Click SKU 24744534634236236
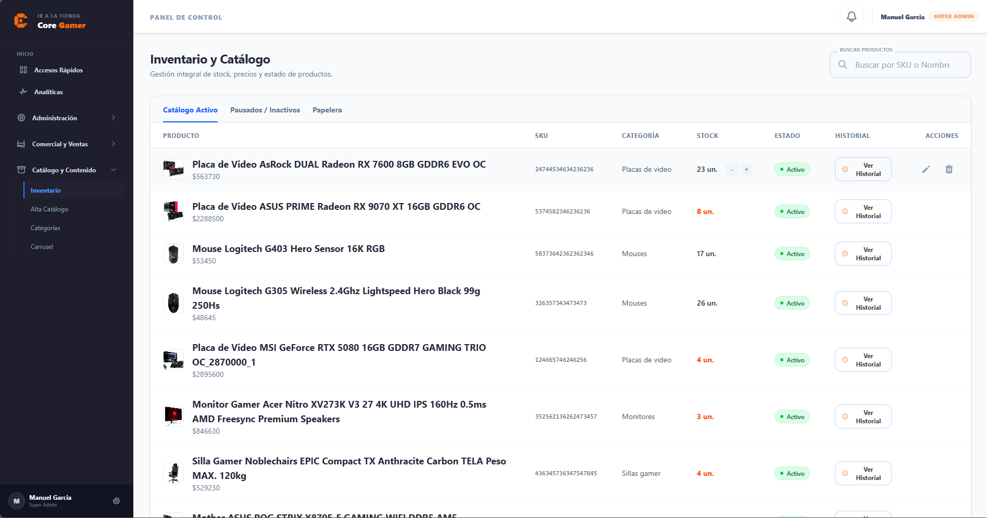 pos(564,169)
